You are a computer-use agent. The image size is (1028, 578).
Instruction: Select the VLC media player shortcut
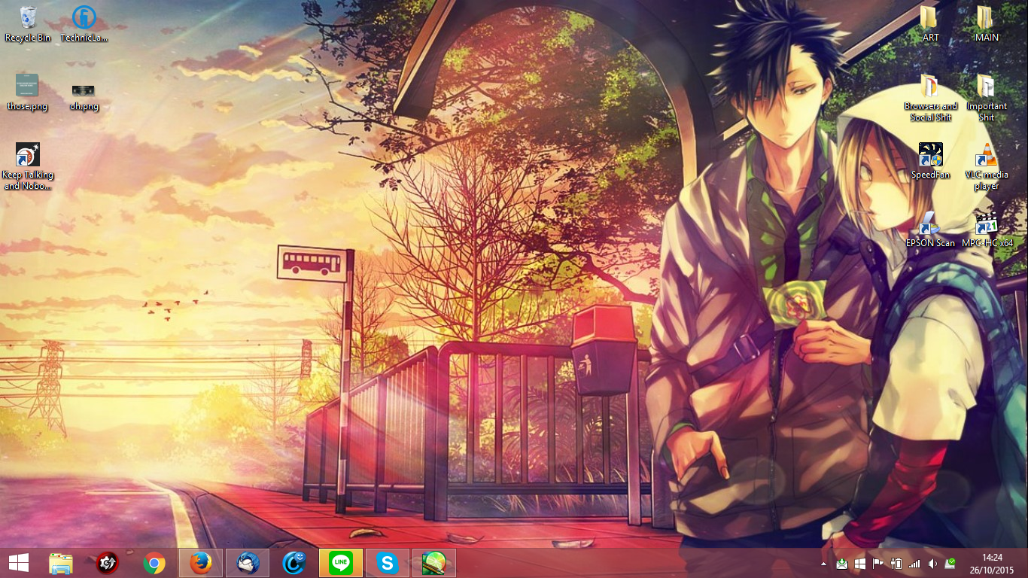tap(987, 167)
